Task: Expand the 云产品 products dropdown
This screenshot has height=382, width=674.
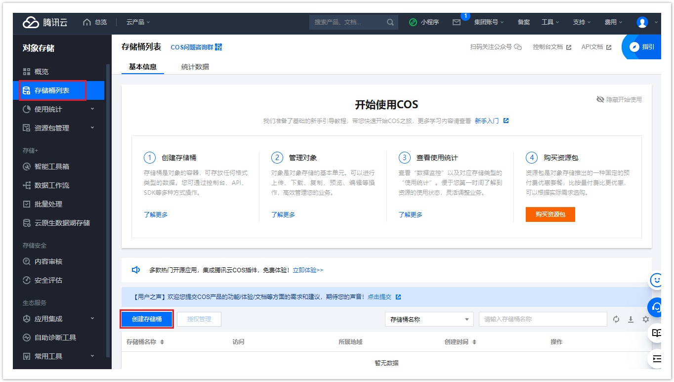Action: pyautogui.click(x=138, y=22)
